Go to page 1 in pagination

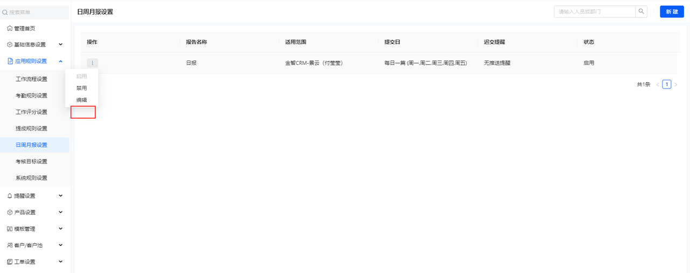(x=667, y=84)
